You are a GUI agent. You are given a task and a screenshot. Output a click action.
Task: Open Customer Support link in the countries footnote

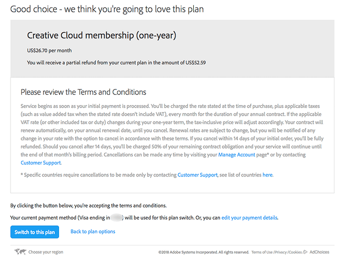click(198, 175)
